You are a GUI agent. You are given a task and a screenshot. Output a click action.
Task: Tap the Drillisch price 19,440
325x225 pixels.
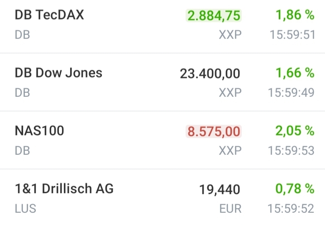pyautogui.click(x=220, y=190)
